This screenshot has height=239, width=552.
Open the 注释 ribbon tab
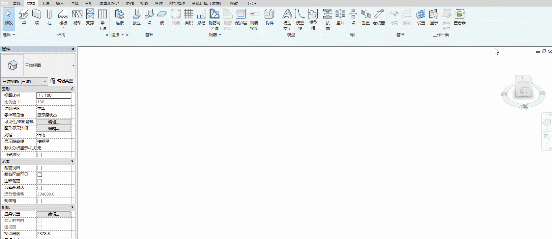(x=74, y=3)
